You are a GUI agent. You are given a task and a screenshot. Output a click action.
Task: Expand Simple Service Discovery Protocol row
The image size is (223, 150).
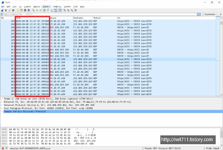[2, 112]
